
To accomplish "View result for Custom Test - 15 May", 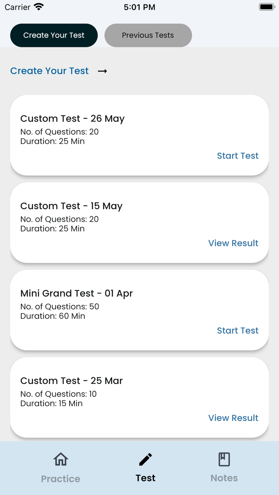I will click(233, 243).
